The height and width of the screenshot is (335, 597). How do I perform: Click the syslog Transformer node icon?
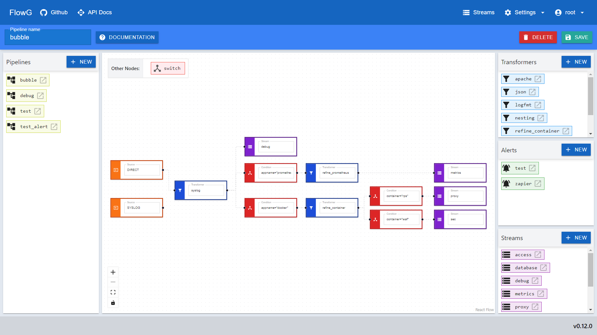(180, 190)
